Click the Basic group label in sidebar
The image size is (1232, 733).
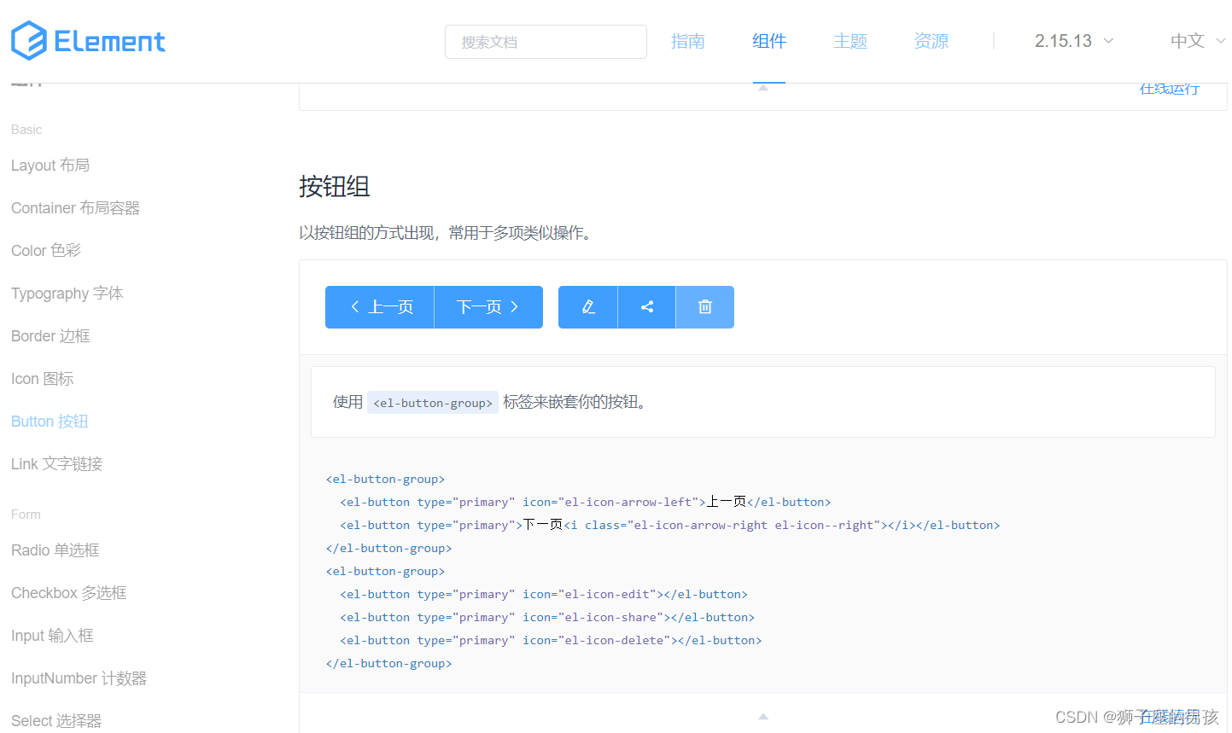tap(26, 130)
